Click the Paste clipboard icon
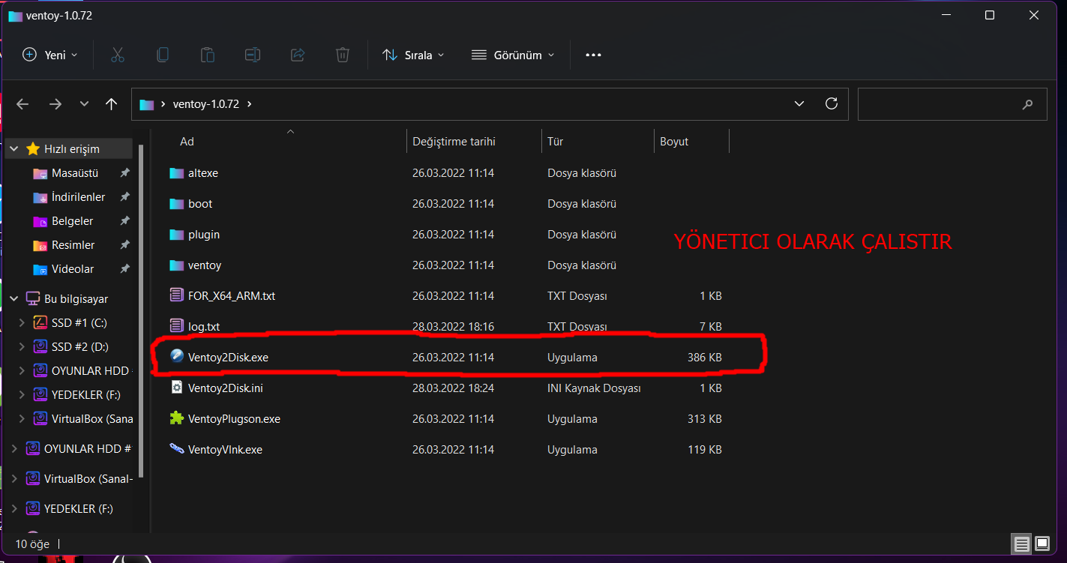Viewport: 1067px width, 563px height. [208, 55]
